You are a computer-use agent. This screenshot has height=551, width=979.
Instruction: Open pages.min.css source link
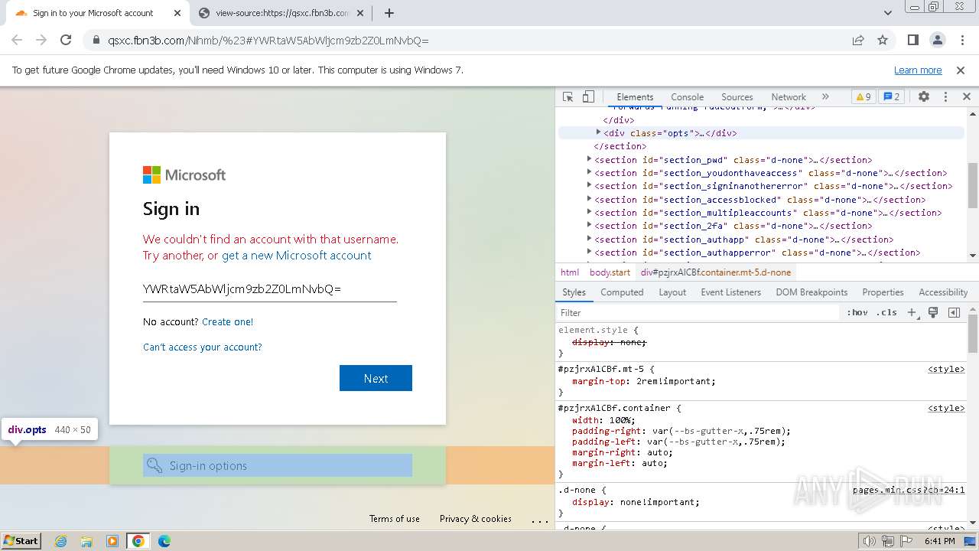pos(909,491)
